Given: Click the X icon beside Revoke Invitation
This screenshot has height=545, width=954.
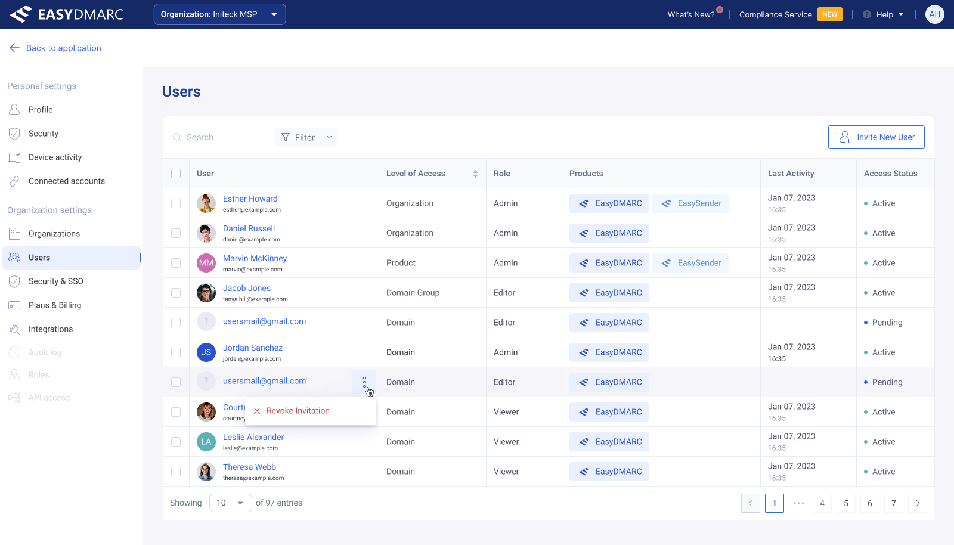Looking at the screenshot, I should [x=257, y=411].
